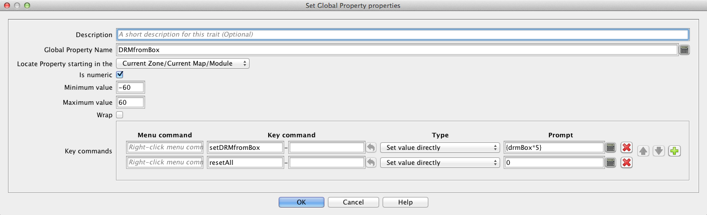Move key command row up
Image resolution: width=707 pixels, height=215 pixels.
tap(643, 151)
